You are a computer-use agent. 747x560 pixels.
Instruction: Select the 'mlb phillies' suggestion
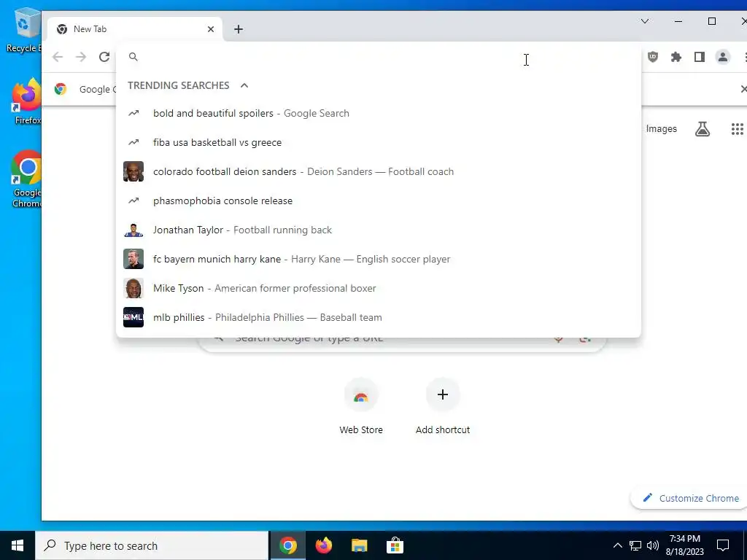(379, 317)
